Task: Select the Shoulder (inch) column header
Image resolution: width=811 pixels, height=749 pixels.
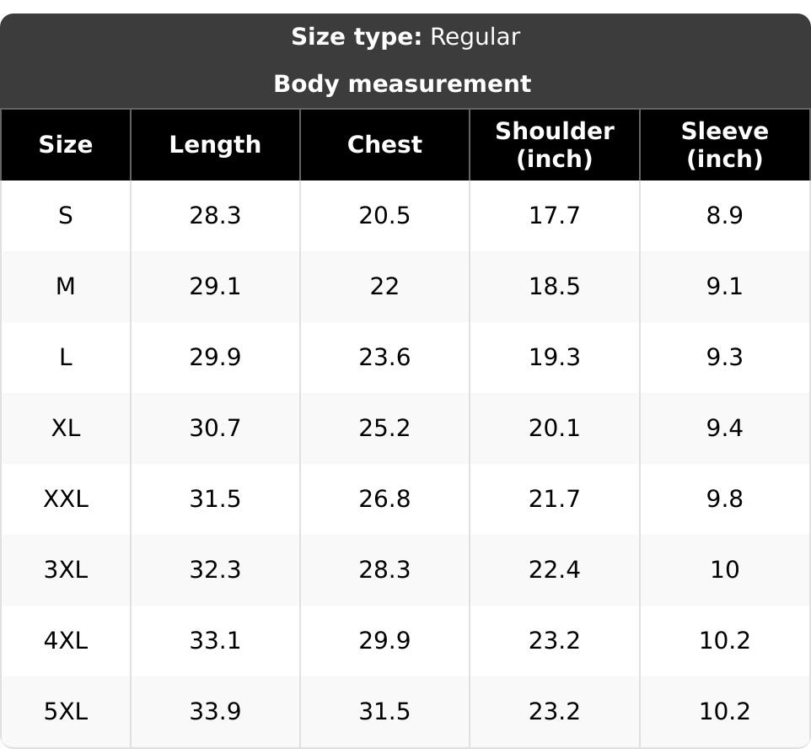Action: [555, 144]
